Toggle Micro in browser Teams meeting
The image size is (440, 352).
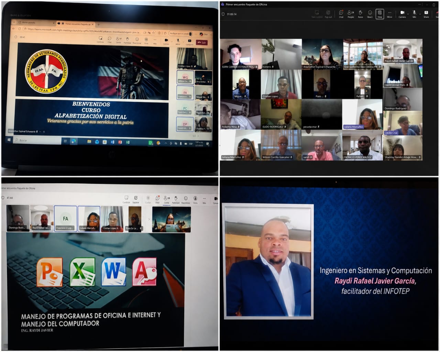pyautogui.click(x=178, y=42)
